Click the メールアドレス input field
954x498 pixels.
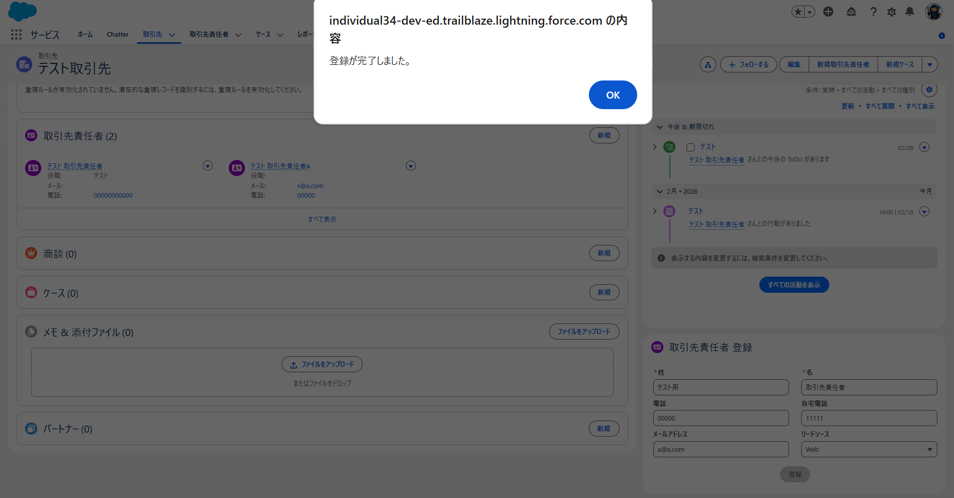720,449
